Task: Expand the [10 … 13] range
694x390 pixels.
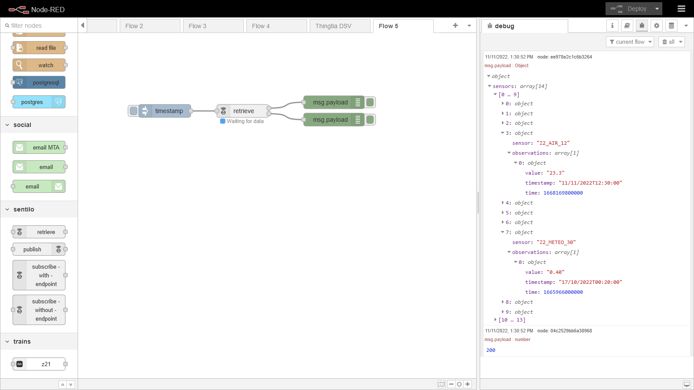Action: point(495,320)
